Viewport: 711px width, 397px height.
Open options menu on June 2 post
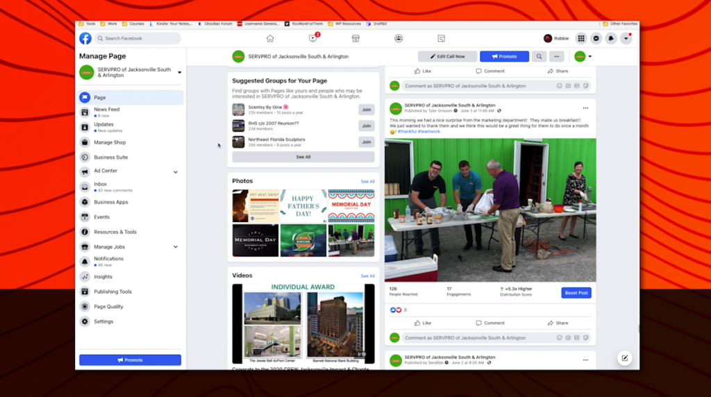[x=585, y=360]
